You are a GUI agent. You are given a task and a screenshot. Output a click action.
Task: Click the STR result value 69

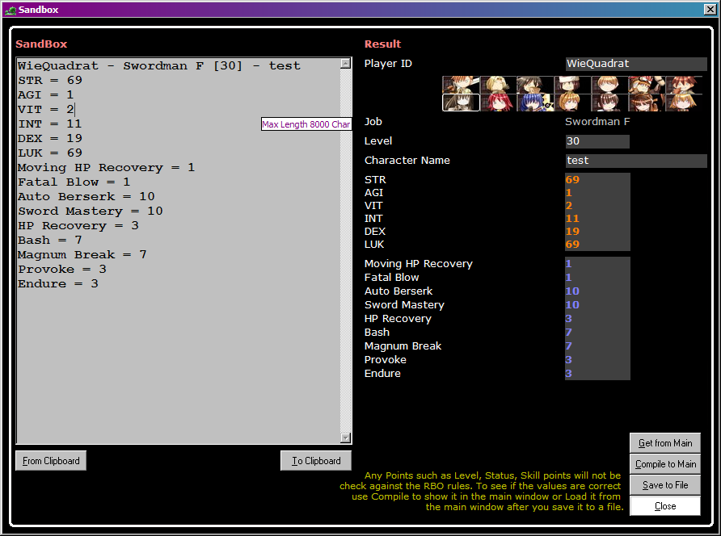(572, 179)
